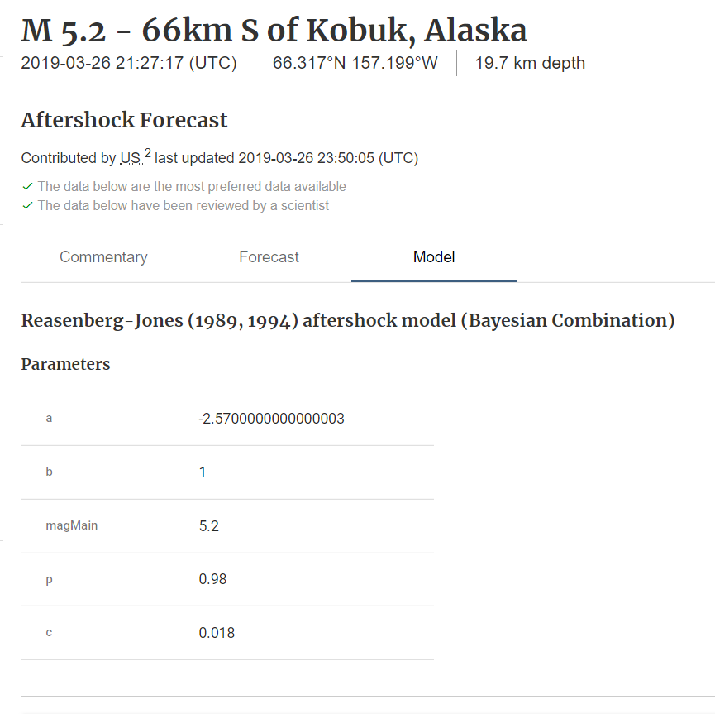Open the Commentary tab

103,257
